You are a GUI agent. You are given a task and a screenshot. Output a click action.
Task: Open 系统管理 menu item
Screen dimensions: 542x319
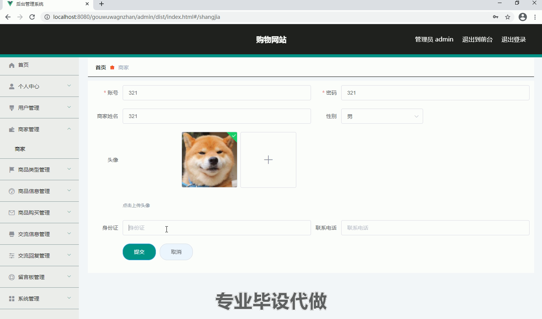[x=39, y=299]
